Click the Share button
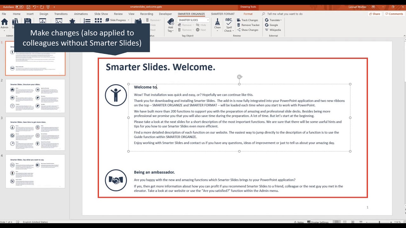This screenshot has width=406, height=228. click(x=375, y=14)
